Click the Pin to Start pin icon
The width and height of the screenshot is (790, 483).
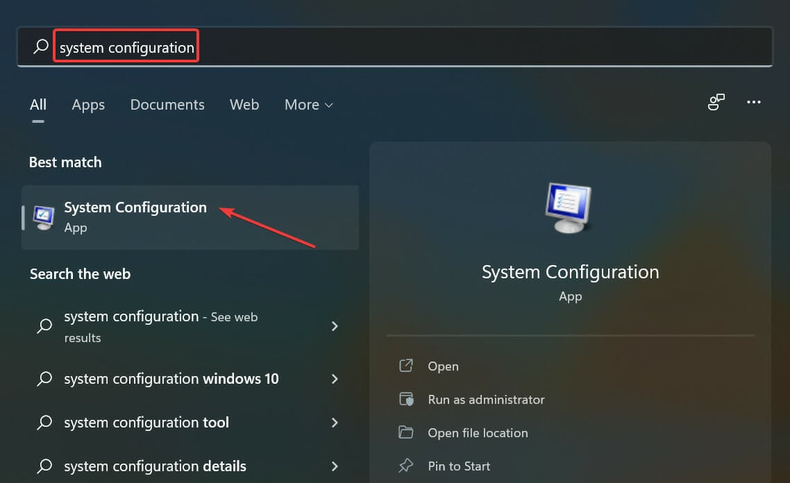pos(406,466)
